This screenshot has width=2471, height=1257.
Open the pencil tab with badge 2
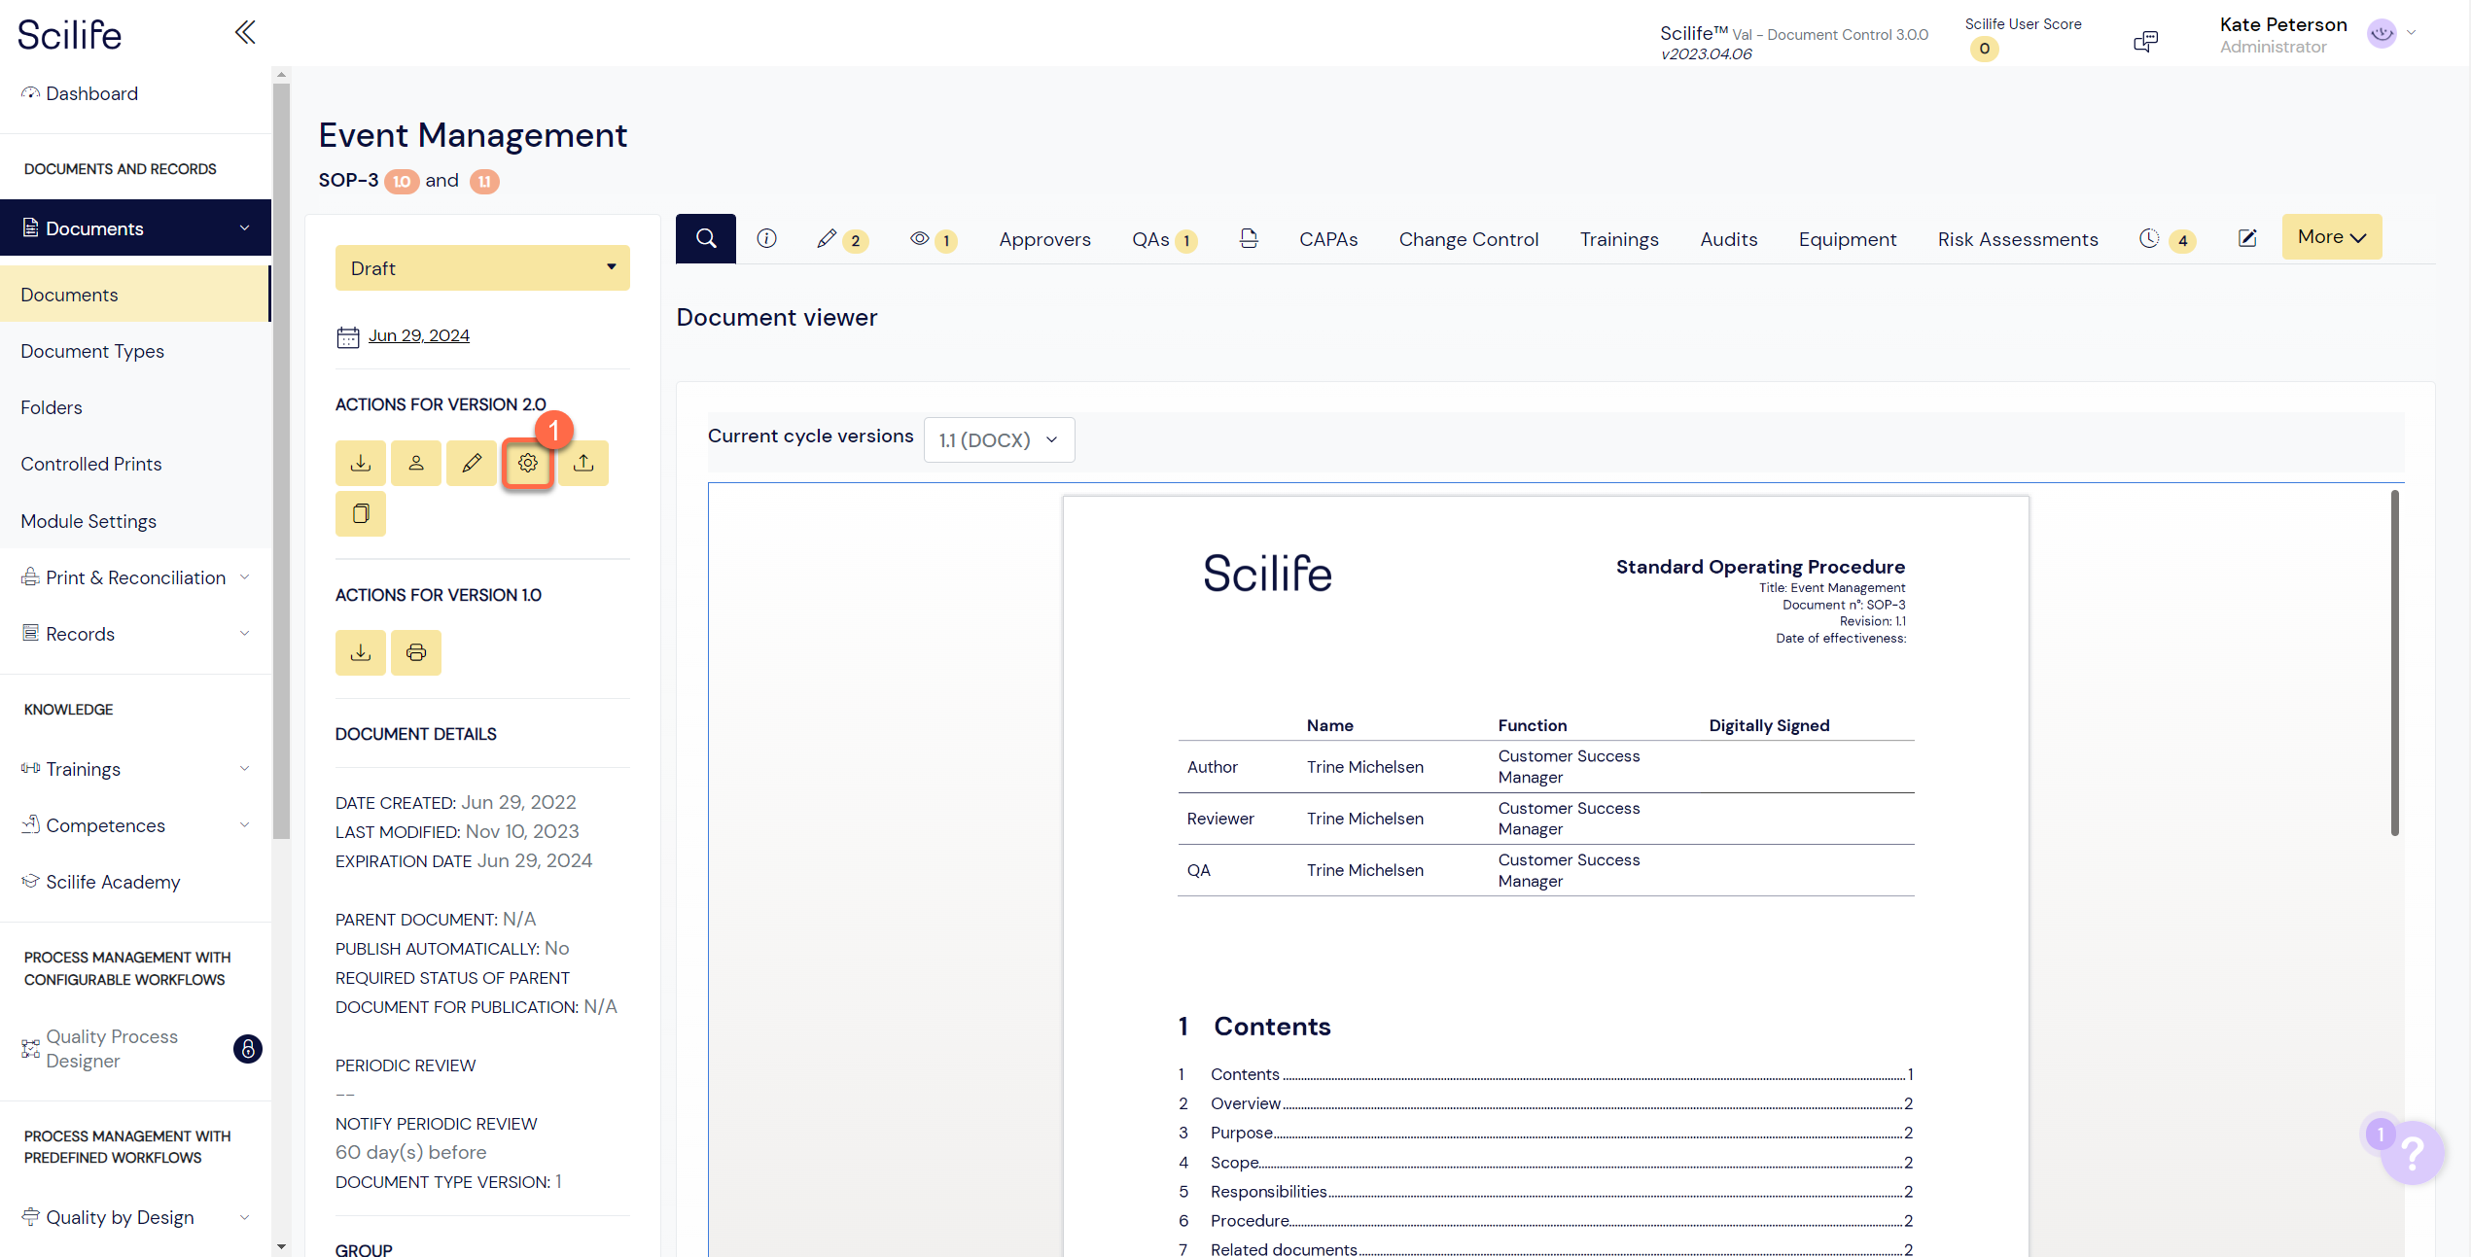(x=842, y=239)
